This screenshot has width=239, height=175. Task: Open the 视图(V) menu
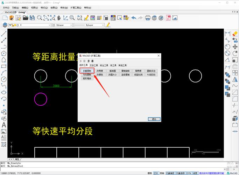coord(34,8)
